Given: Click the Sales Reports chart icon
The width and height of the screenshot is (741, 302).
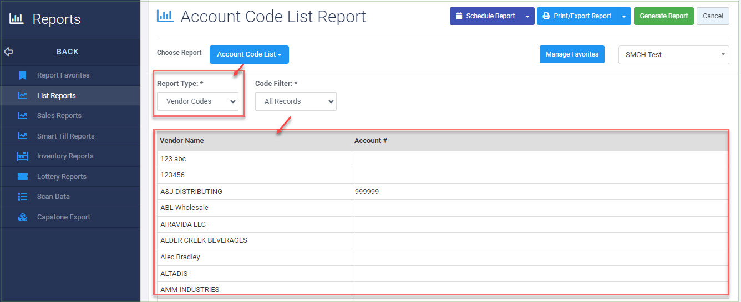Looking at the screenshot, I should click(22, 116).
